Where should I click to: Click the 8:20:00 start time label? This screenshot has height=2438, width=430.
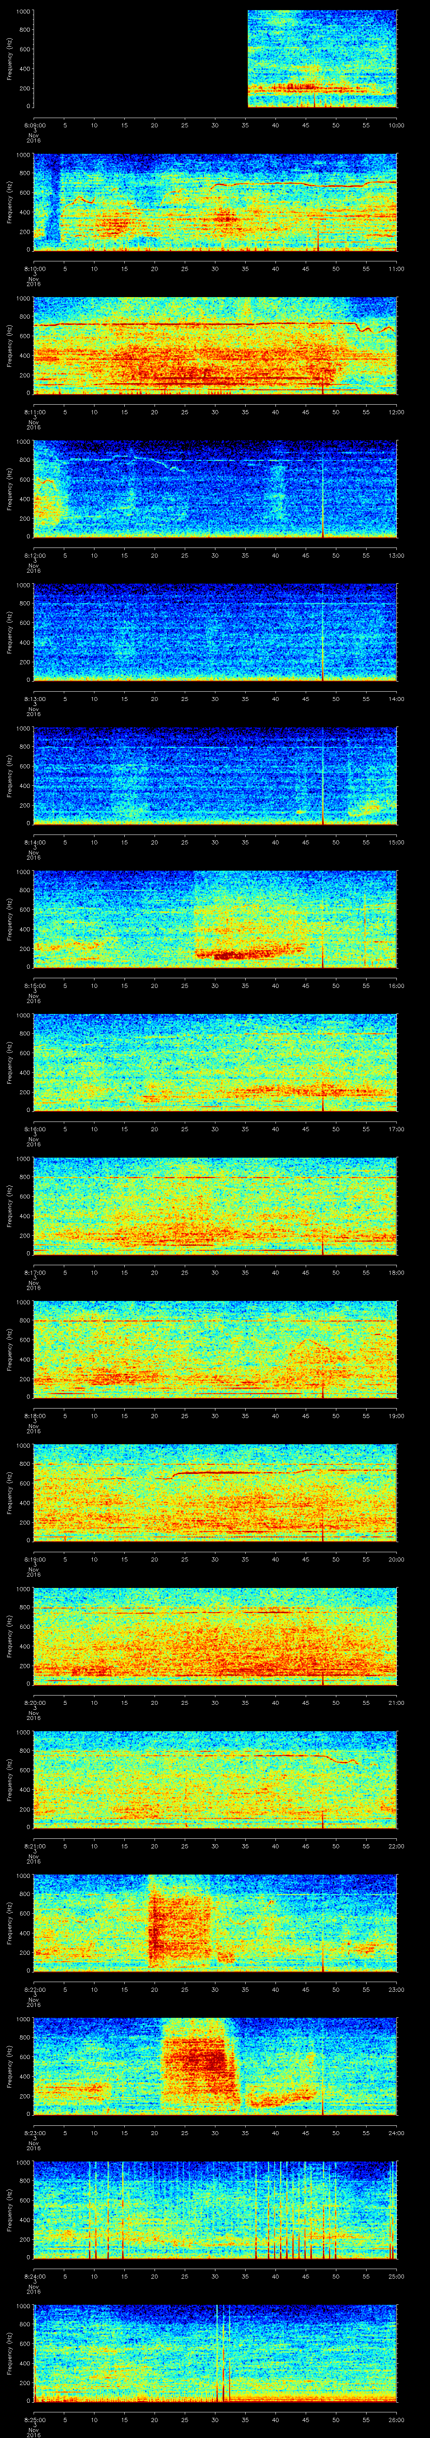coord(34,1703)
